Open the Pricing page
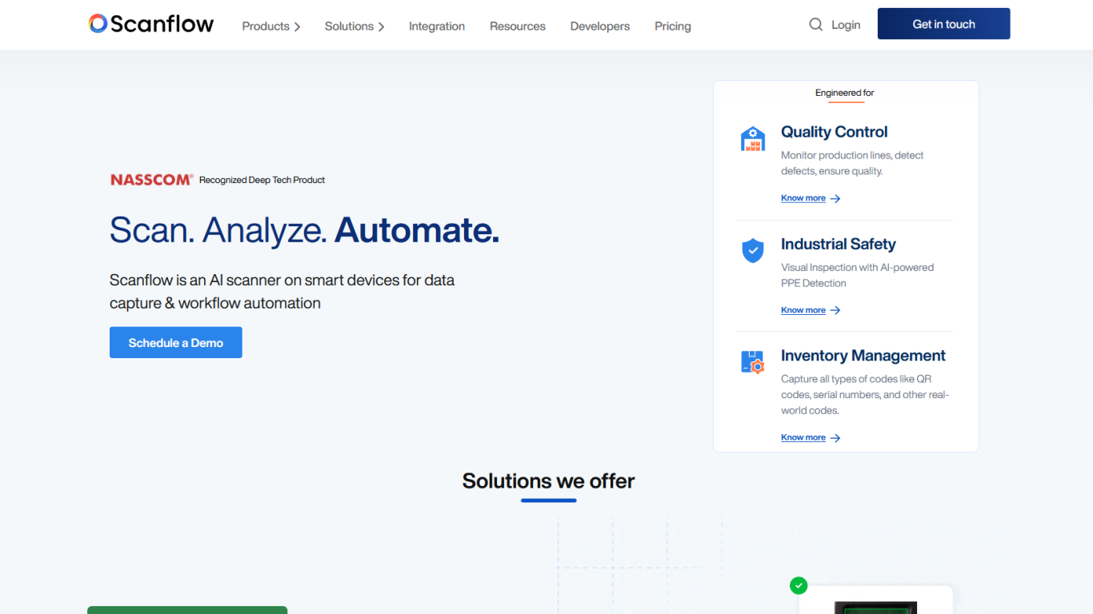The height and width of the screenshot is (614, 1093). click(x=672, y=26)
